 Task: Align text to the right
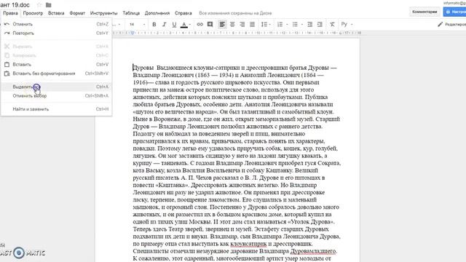242,24
